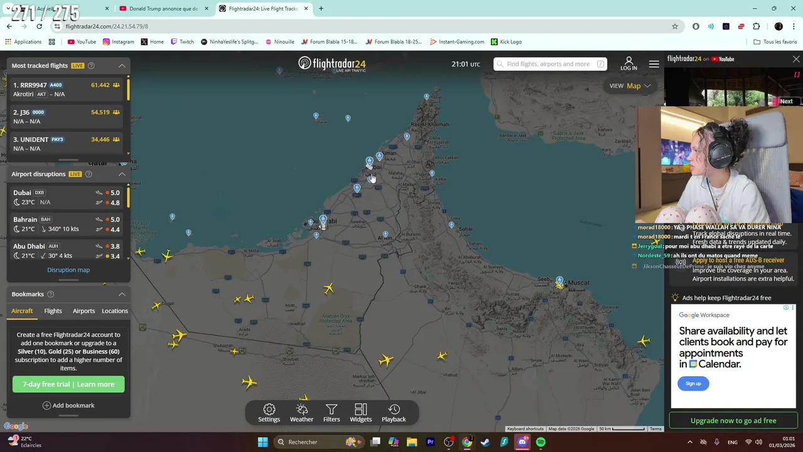Open the hamburger menu next to LOG IN

pos(654,64)
